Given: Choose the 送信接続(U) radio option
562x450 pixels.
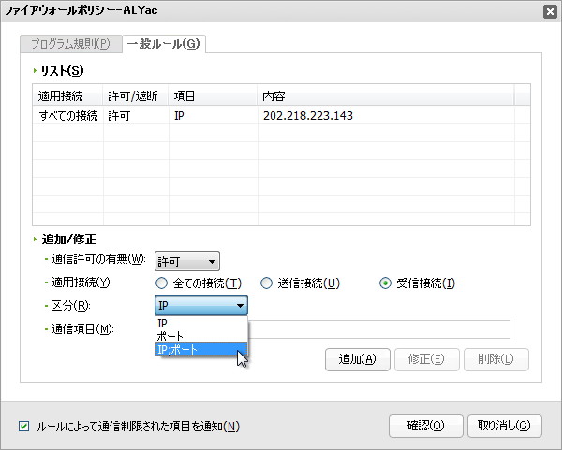Looking at the screenshot, I should pos(266,283).
